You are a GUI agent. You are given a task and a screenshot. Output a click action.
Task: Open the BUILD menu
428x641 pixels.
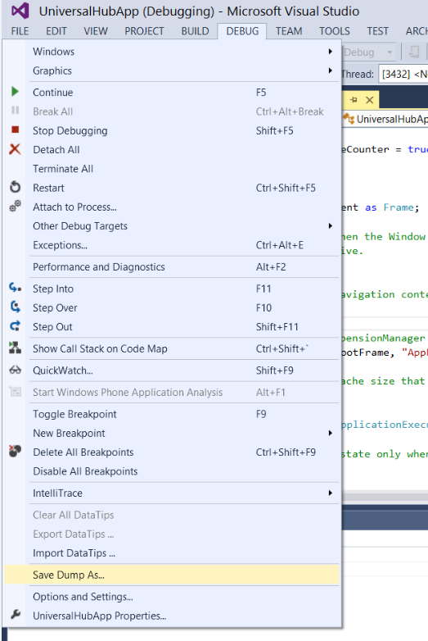195,31
